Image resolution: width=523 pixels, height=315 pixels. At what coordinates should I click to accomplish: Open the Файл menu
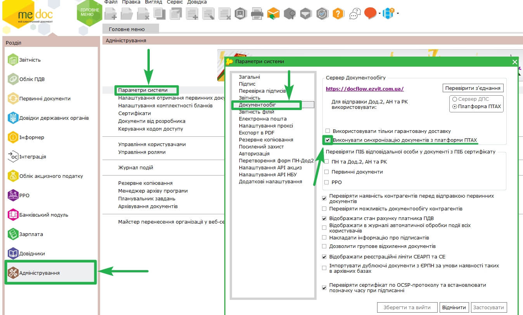(x=111, y=2)
